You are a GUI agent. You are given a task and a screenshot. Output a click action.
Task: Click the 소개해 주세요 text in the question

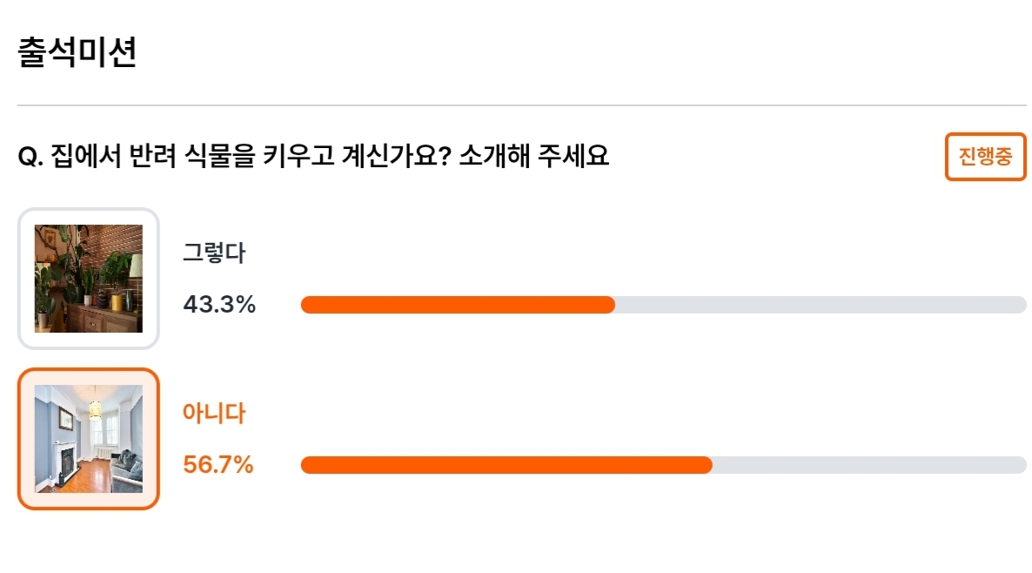tap(533, 156)
